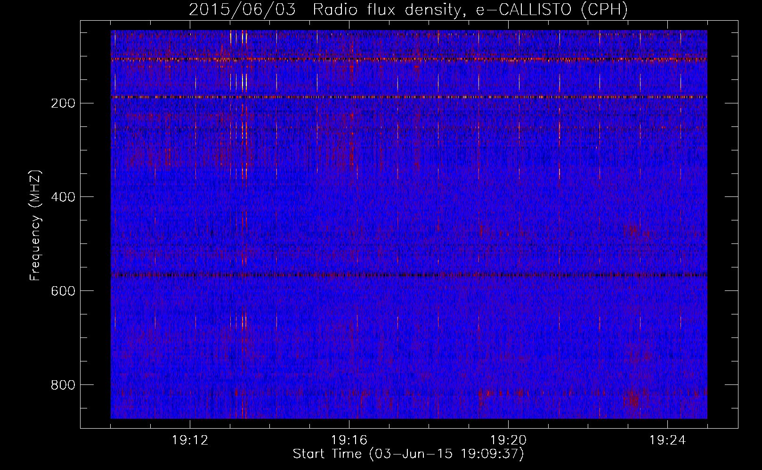Click the bright orange horizontal band near spectrogram top
The width and height of the screenshot is (762, 470).
(409, 59)
